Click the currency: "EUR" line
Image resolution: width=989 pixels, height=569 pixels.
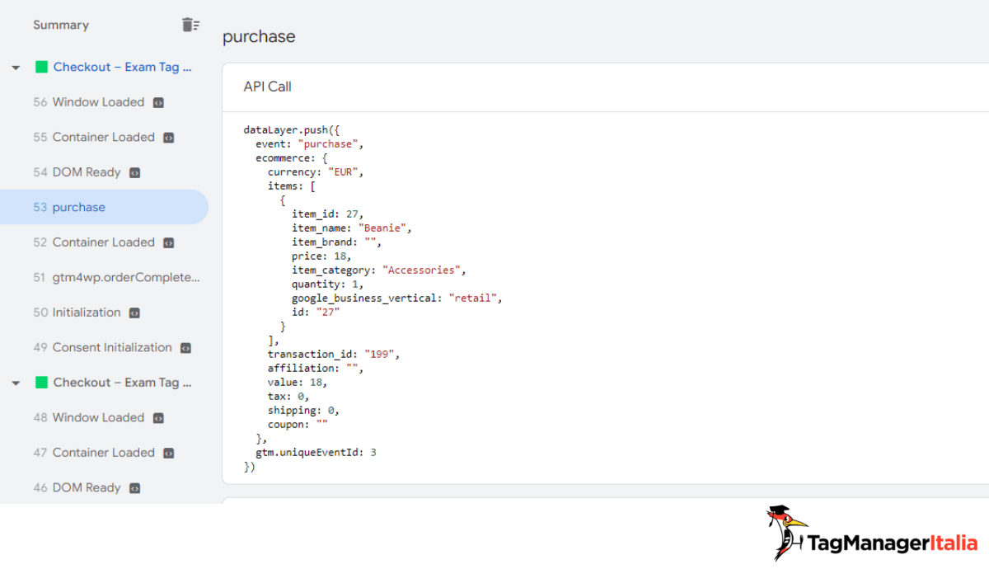point(316,172)
